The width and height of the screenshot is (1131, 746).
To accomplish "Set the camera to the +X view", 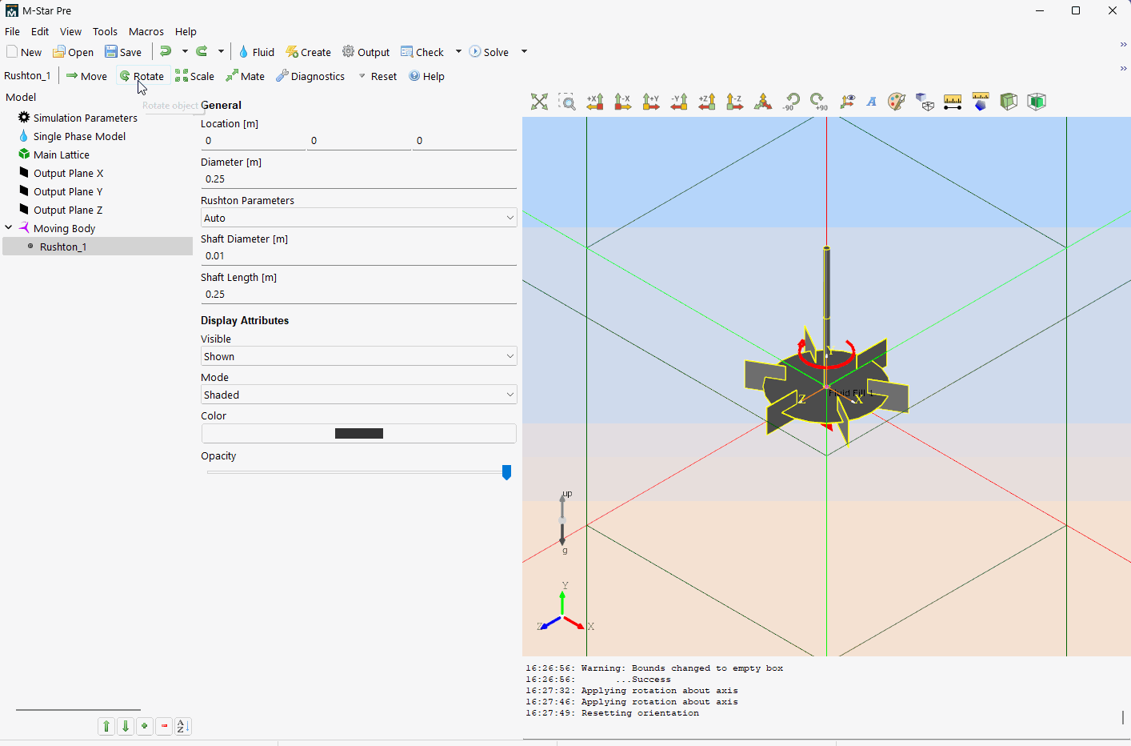I will (x=595, y=102).
